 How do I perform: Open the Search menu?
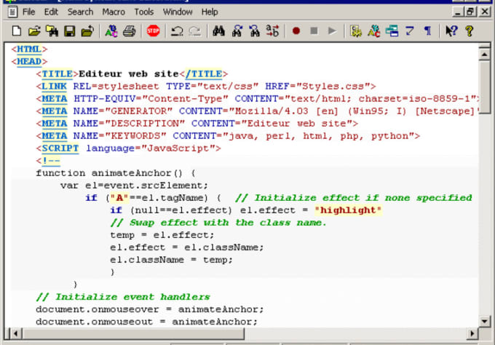tap(80, 12)
